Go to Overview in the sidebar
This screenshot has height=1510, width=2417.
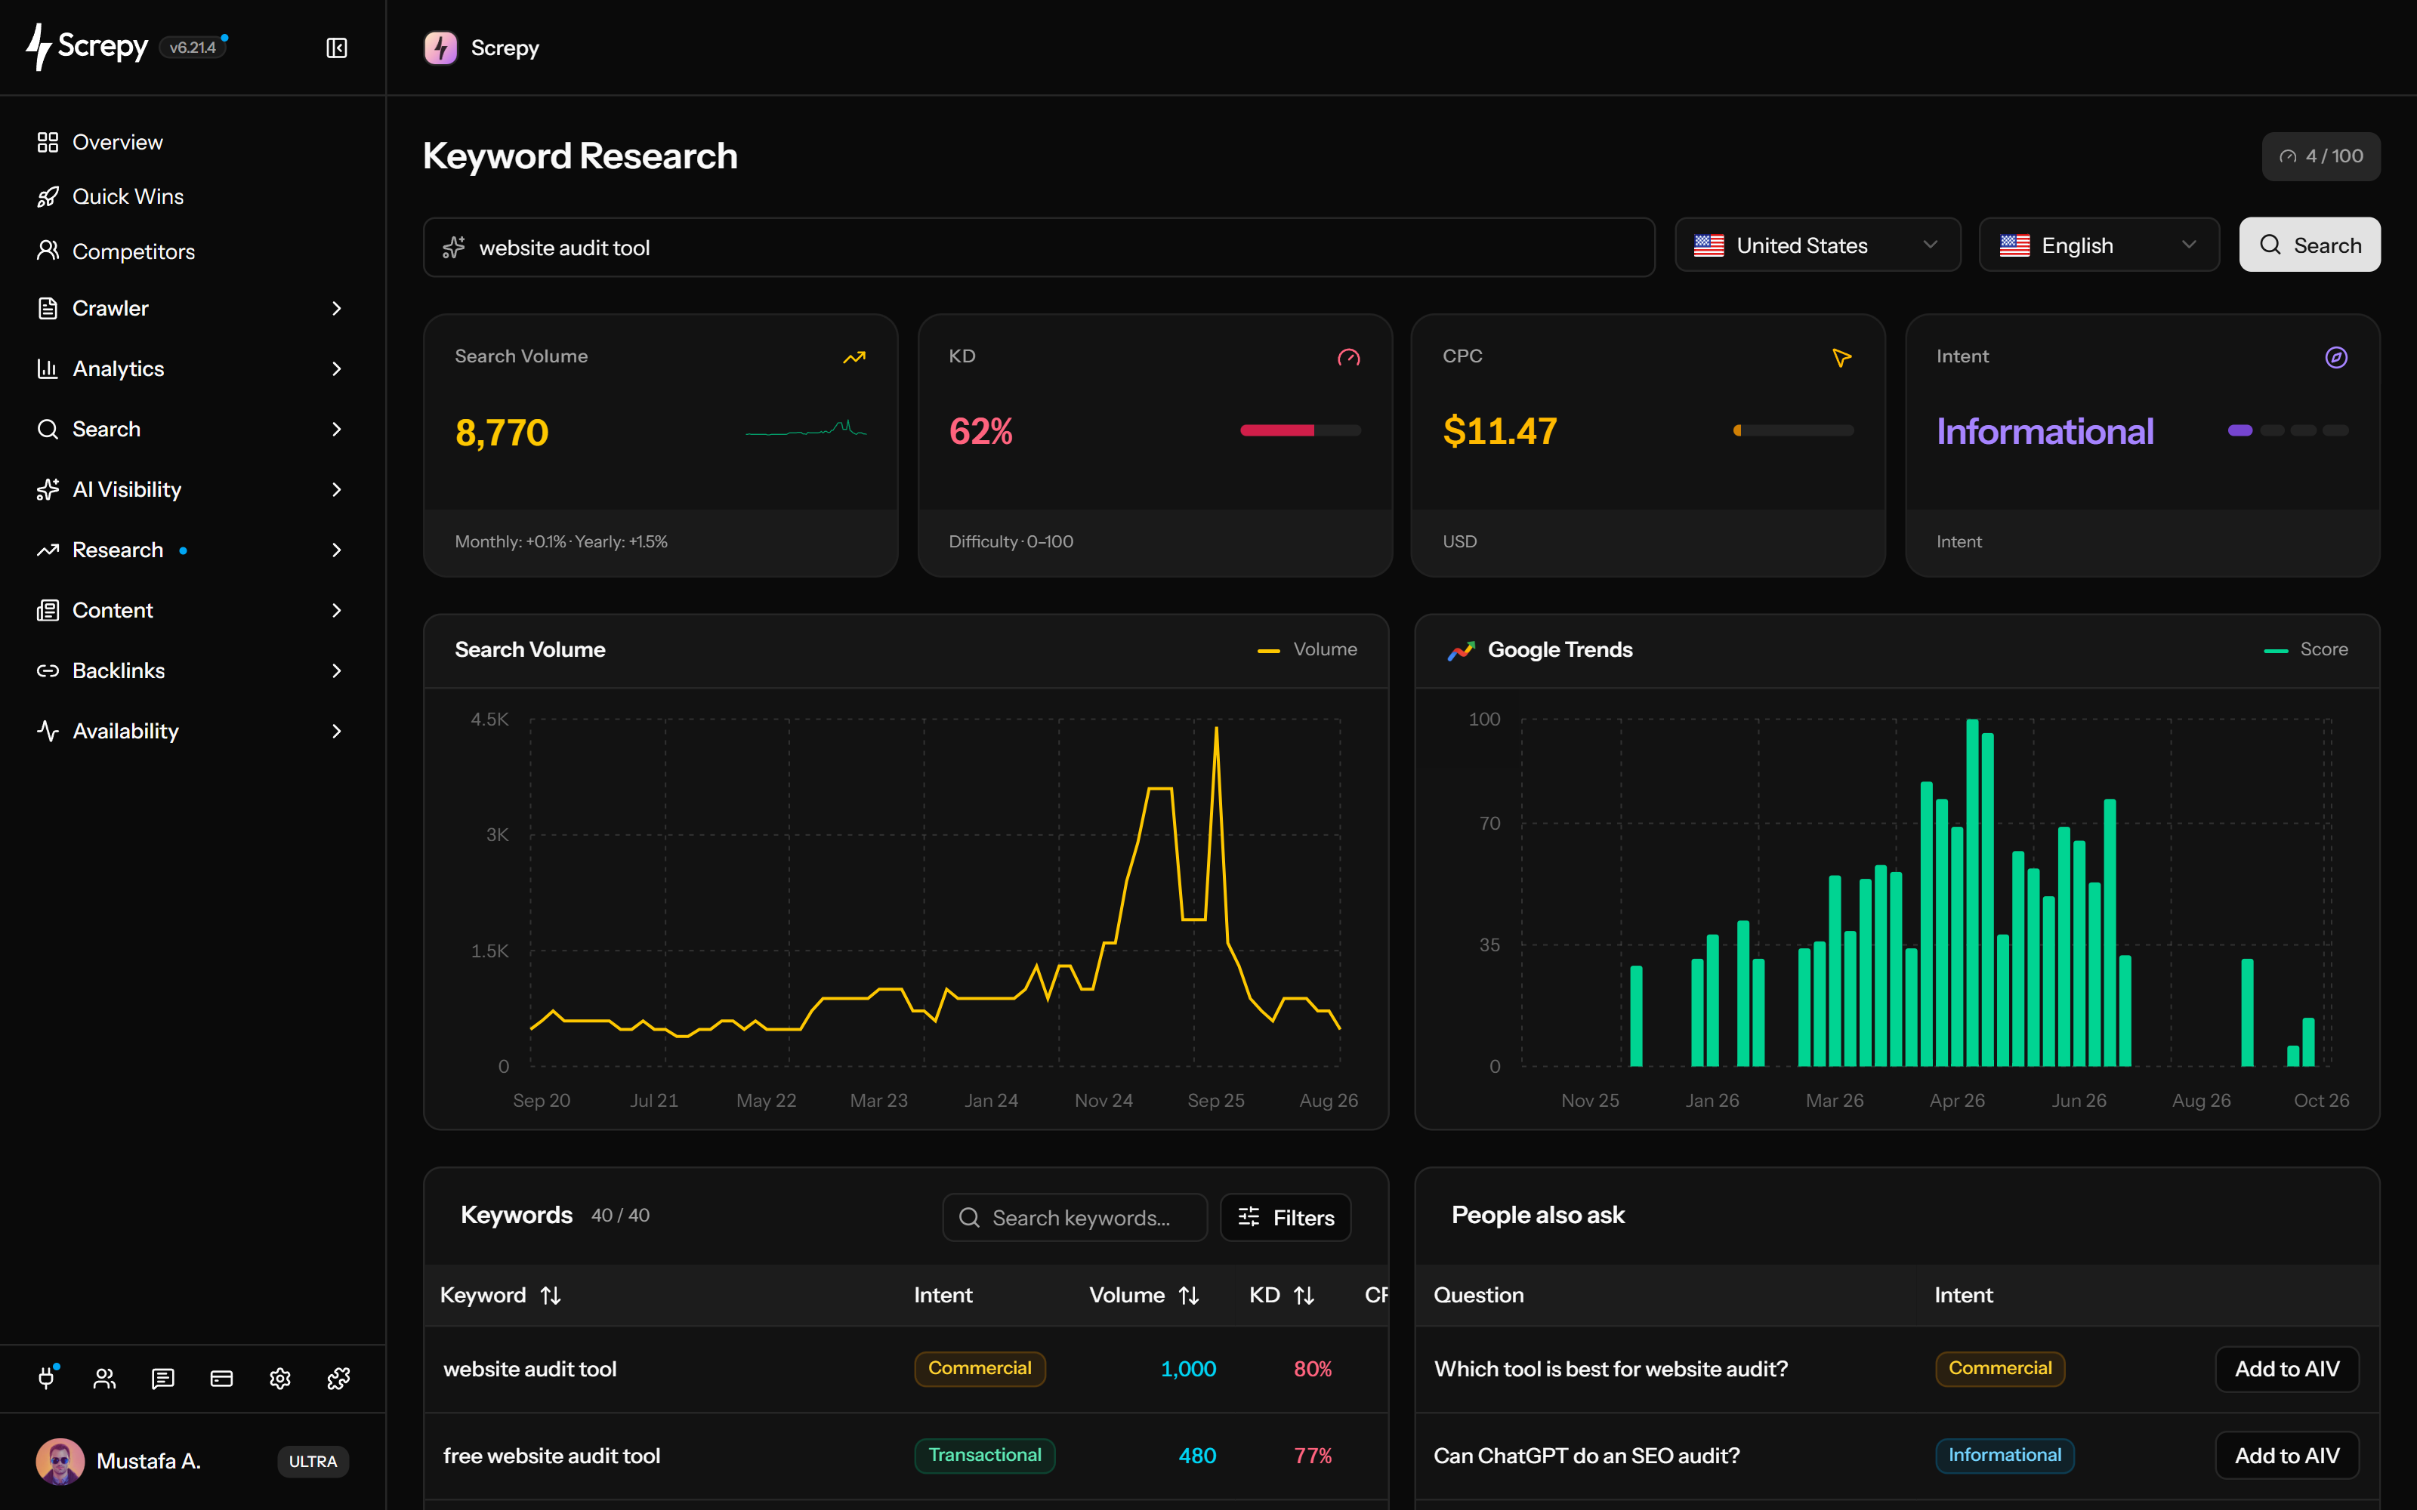(x=193, y=142)
